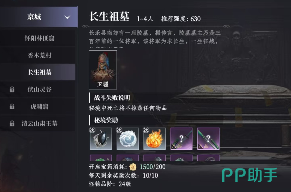Click the 战斗失败说明 section header
The width and height of the screenshot is (291, 192).
(x=112, y=98)
